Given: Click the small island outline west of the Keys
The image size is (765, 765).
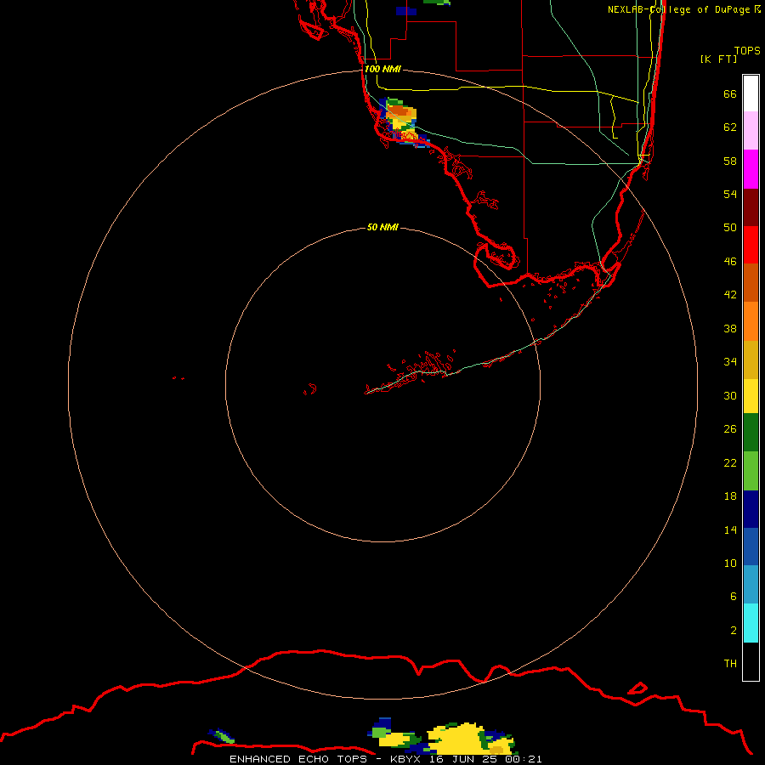Looking at the screenshot, I should click(x=310, y=389).
